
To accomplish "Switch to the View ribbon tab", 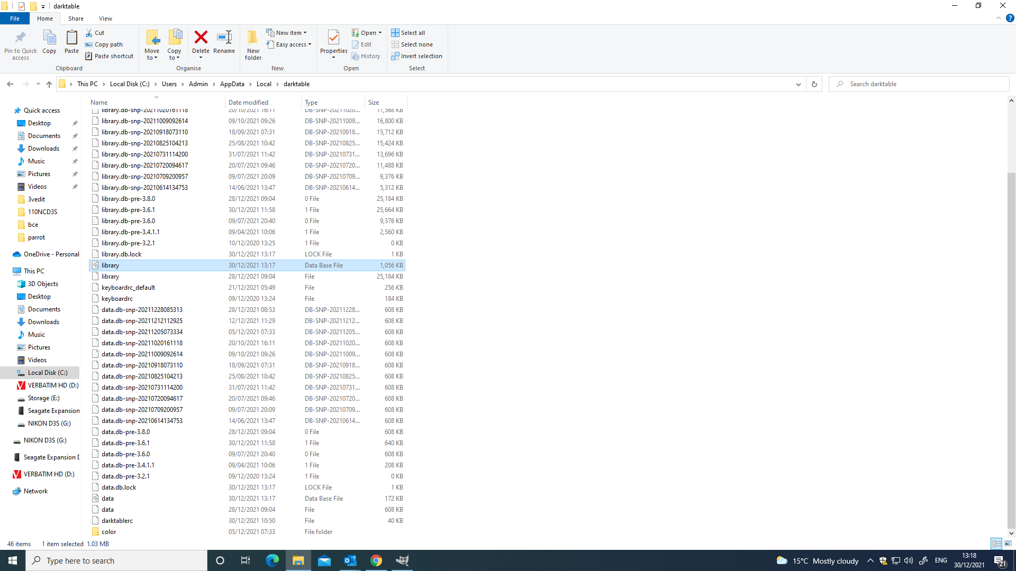I will click(x=105, y=19).
